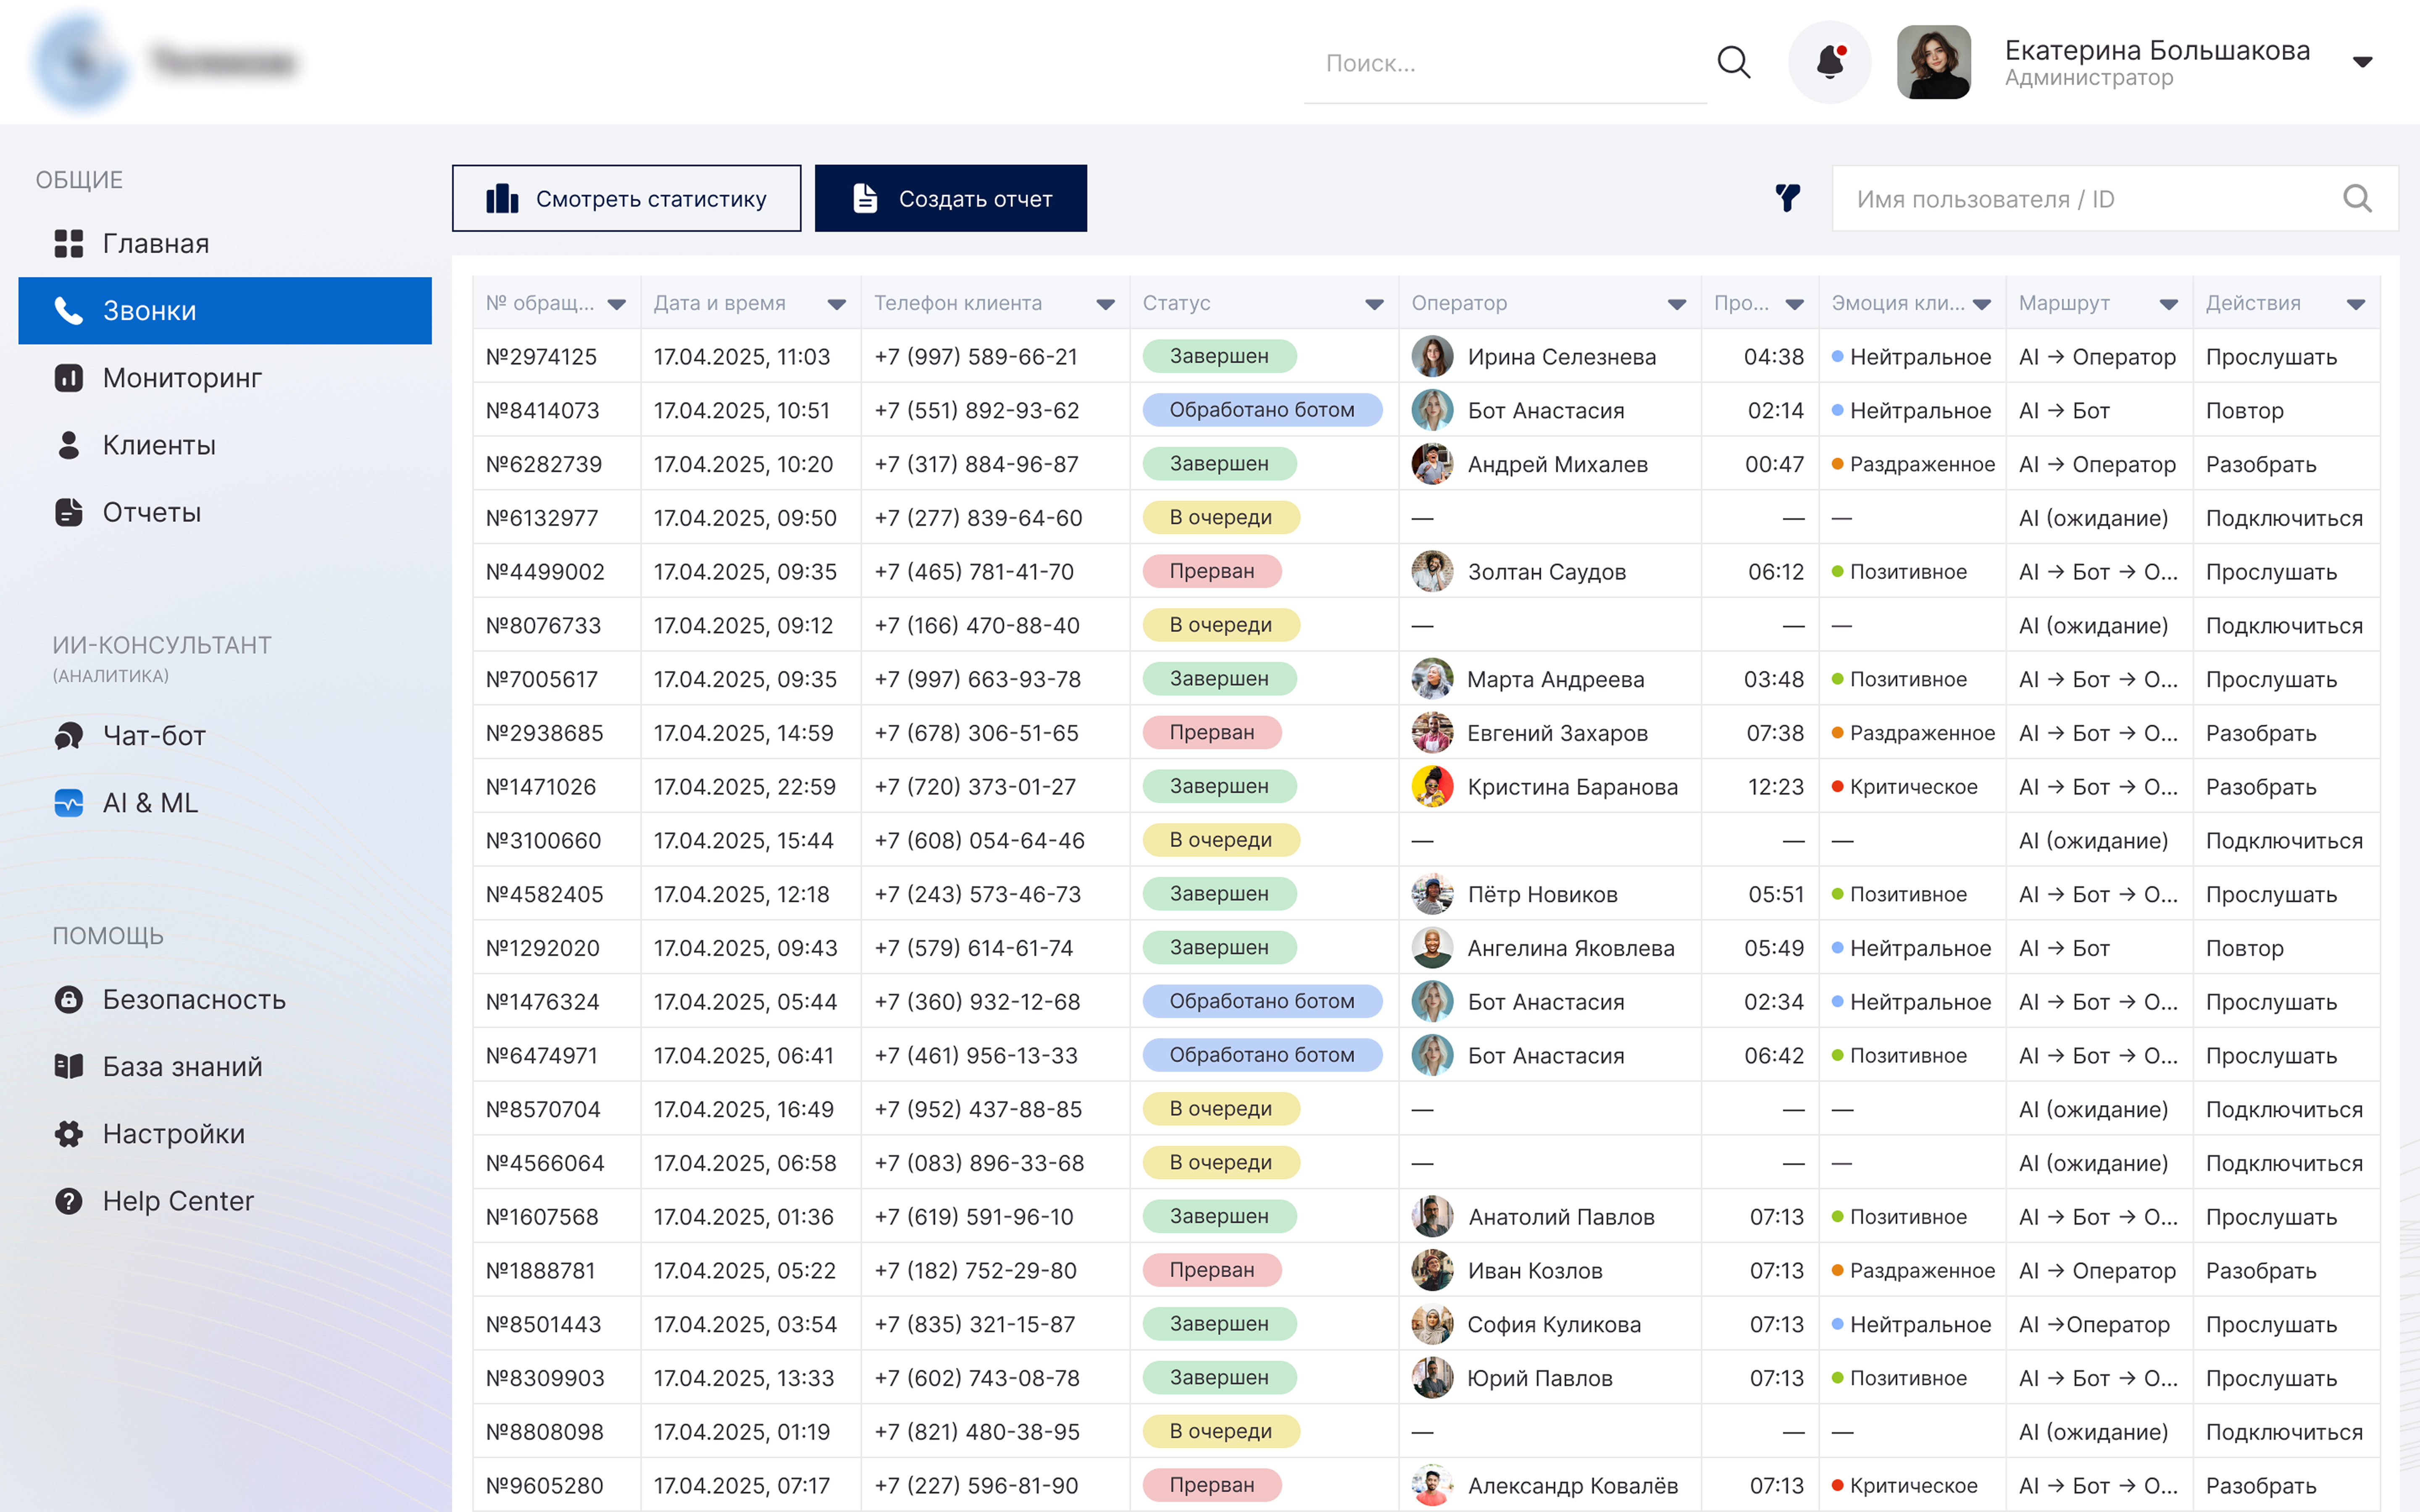Open Мониторинг in the sidebar
The height and width of the screenshot is (1512, 2420).
181,378
